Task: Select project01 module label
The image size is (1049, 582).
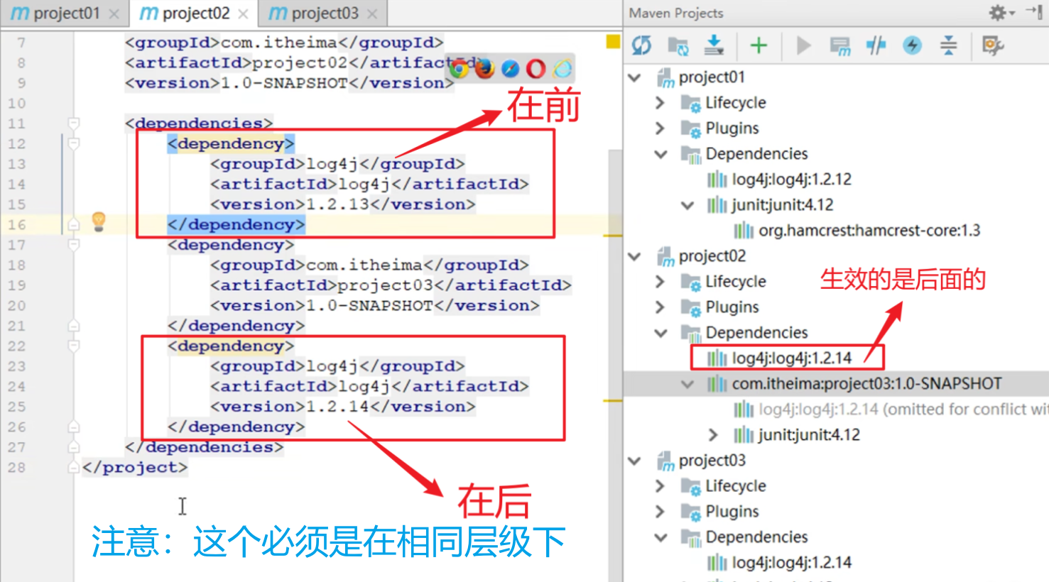Action: pyautogui.click(x=712, y=77)
